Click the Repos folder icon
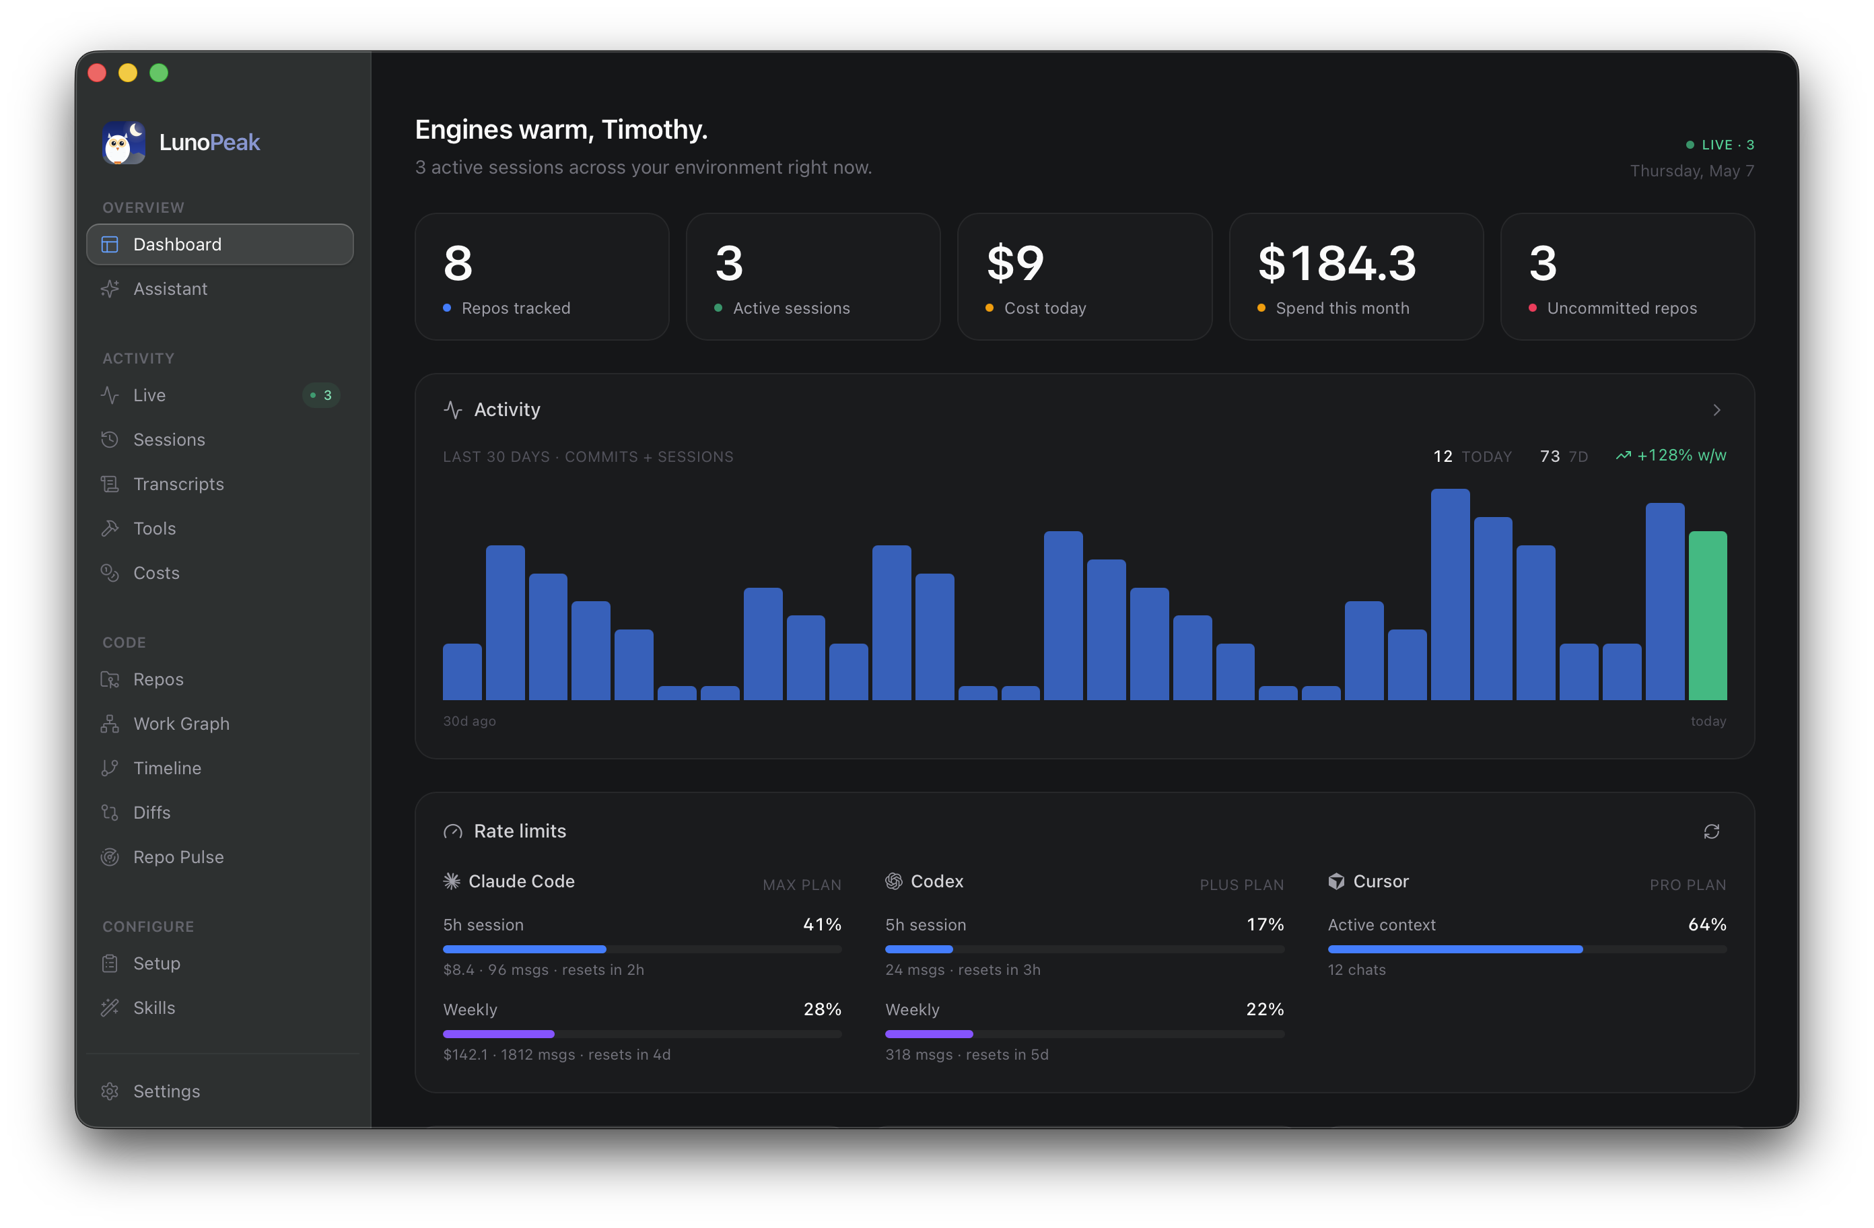 pos(110,679)
